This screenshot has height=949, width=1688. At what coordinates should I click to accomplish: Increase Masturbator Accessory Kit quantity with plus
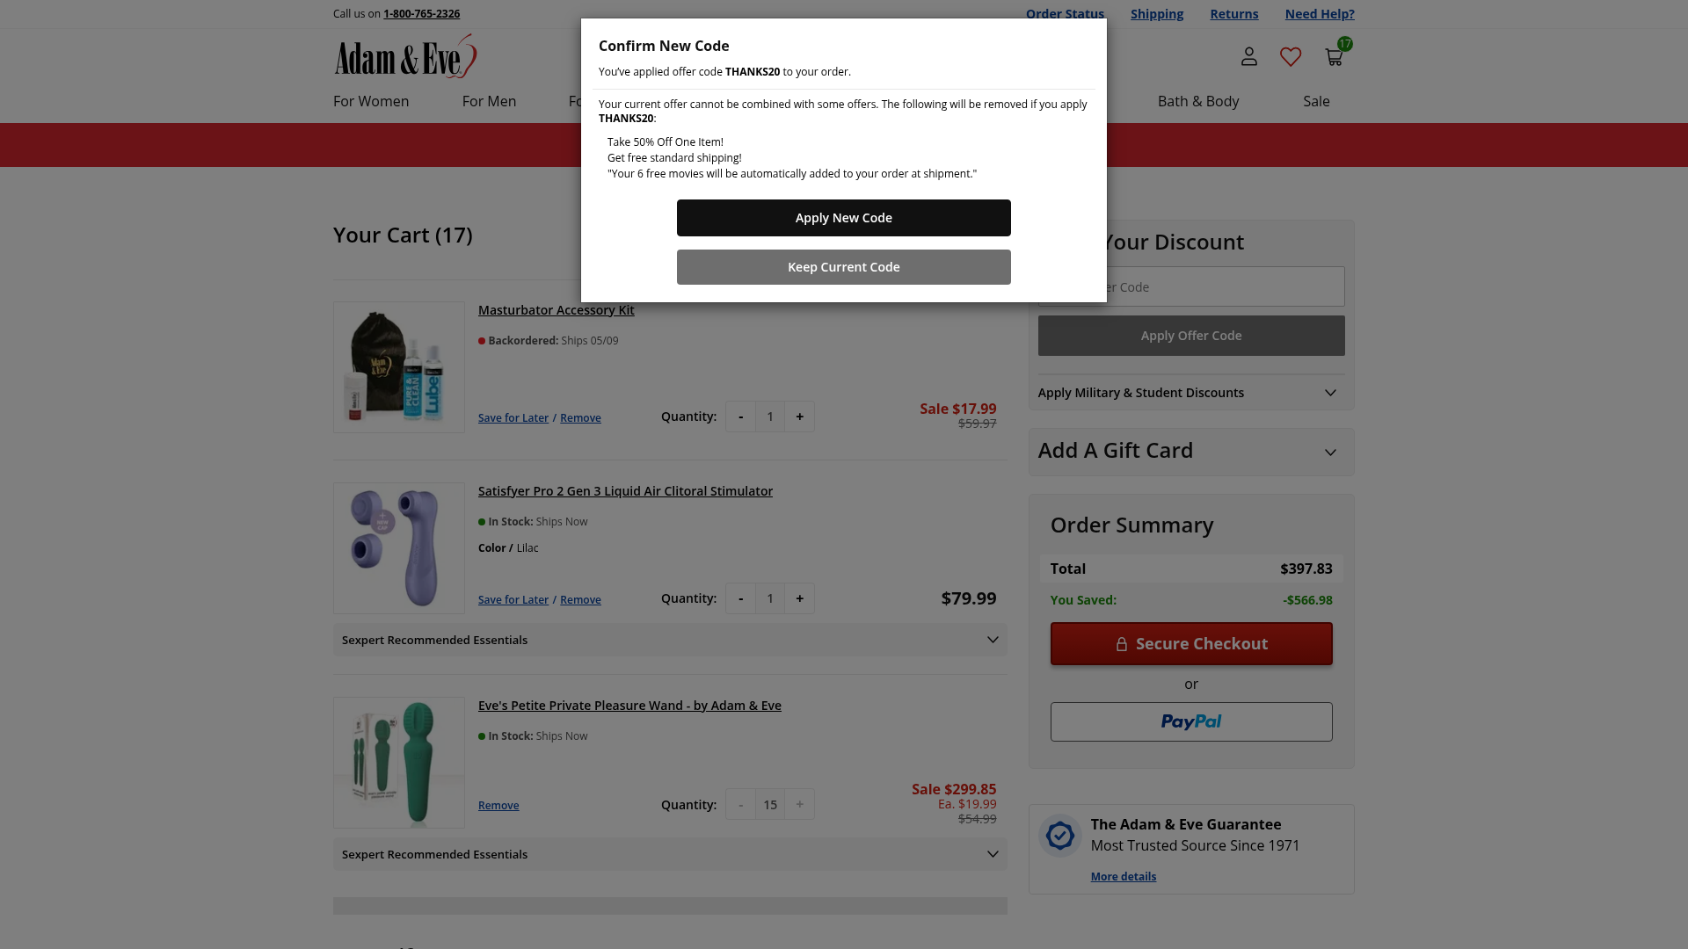tap(799, 417)
